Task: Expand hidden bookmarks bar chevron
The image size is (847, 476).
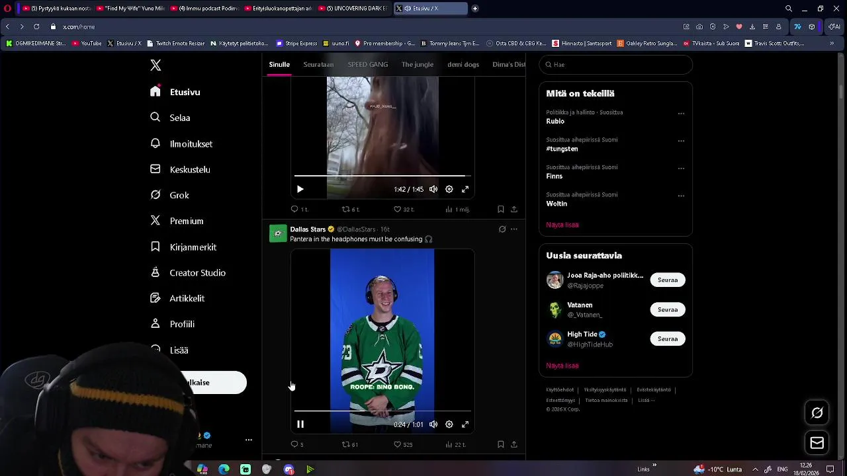Action: [x=832, y=43]
